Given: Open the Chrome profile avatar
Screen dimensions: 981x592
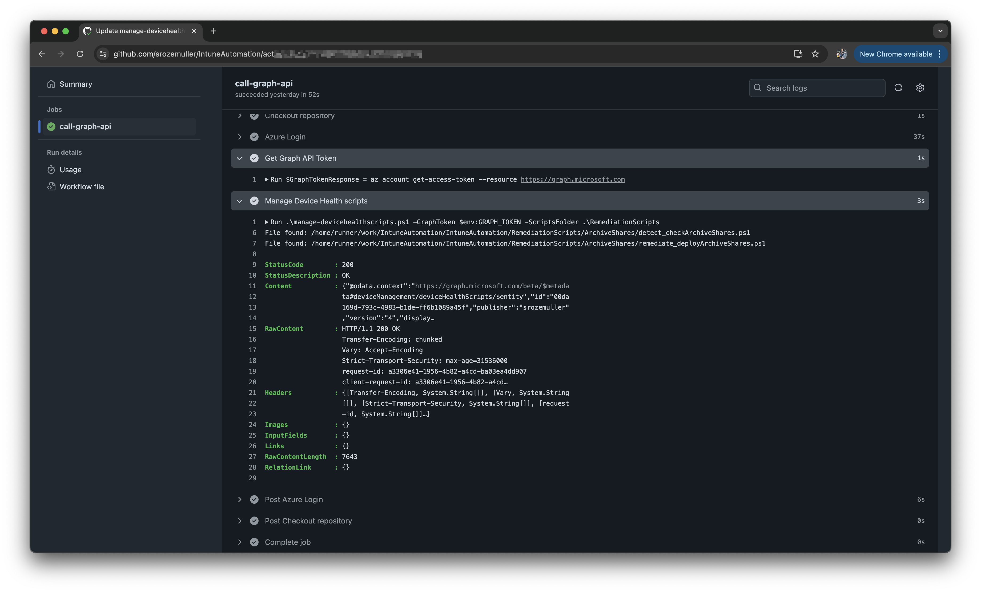Looking at the screenshot, I should (841, 54).
